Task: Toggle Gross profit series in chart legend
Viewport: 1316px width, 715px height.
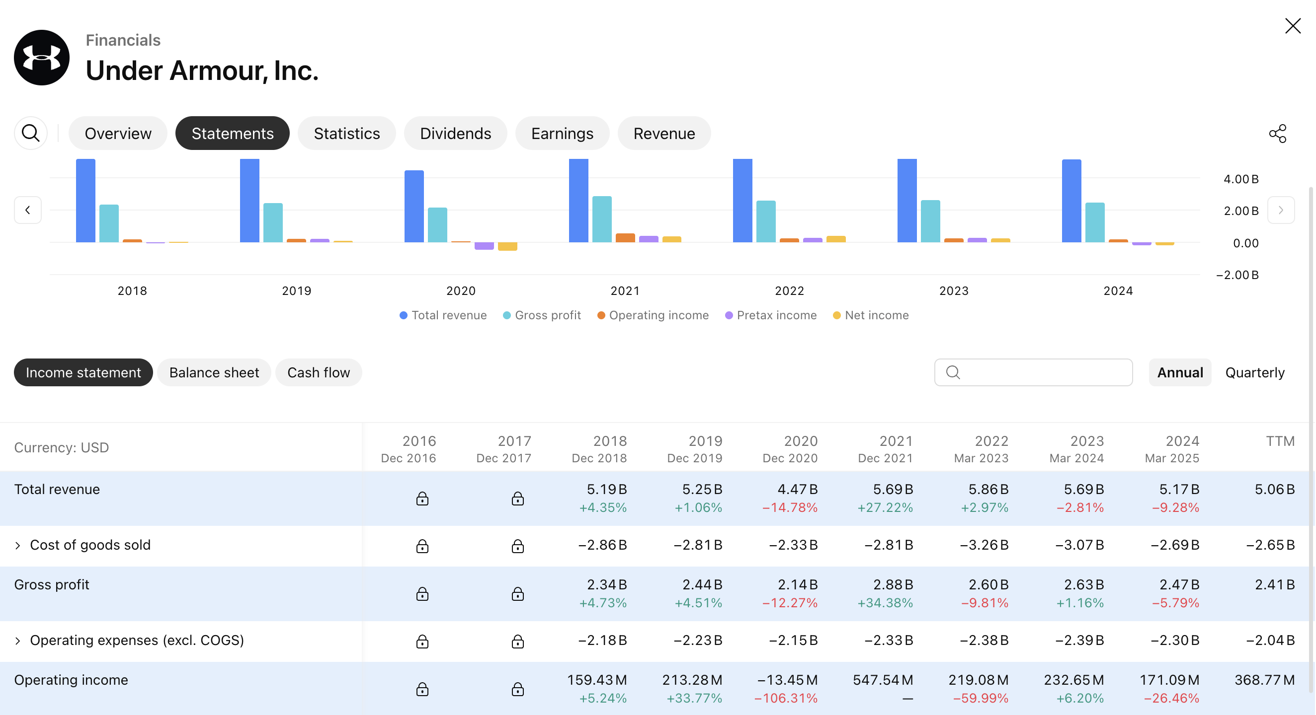Action: [542, 315]
